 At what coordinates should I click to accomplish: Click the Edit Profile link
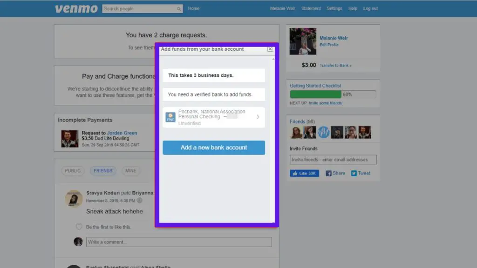(329, 45)
